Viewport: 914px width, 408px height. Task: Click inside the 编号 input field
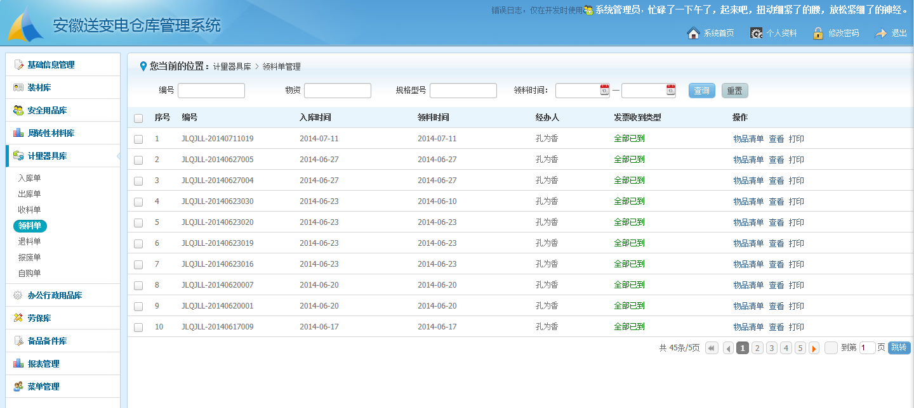point(211,90)
